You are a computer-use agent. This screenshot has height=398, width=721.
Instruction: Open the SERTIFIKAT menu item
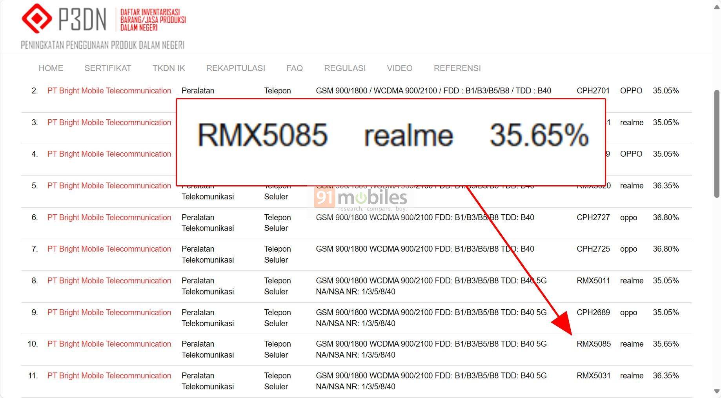point(108,68)
